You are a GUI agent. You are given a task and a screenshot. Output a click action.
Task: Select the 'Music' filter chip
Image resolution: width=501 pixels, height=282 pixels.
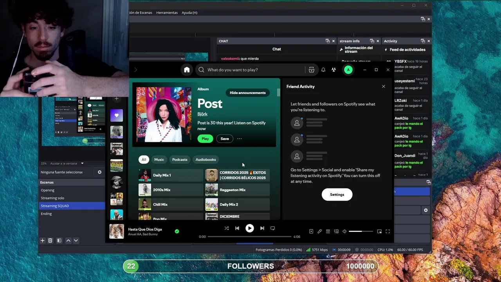pos(159,159)
